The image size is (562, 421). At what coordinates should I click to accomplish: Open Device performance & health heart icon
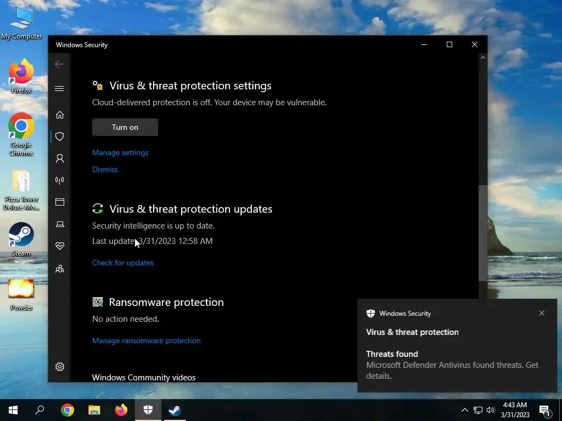pos(59,246)
